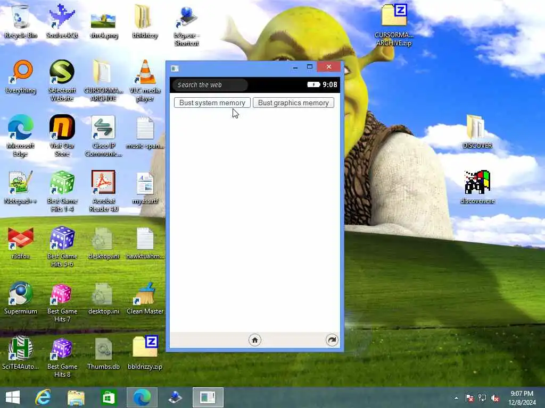Select the myass.rtf document icon

point(145,188)
